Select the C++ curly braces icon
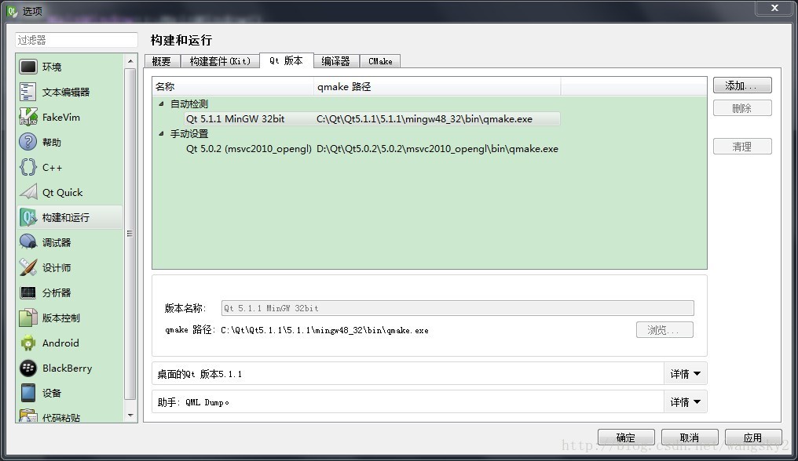 click(28, 167)
